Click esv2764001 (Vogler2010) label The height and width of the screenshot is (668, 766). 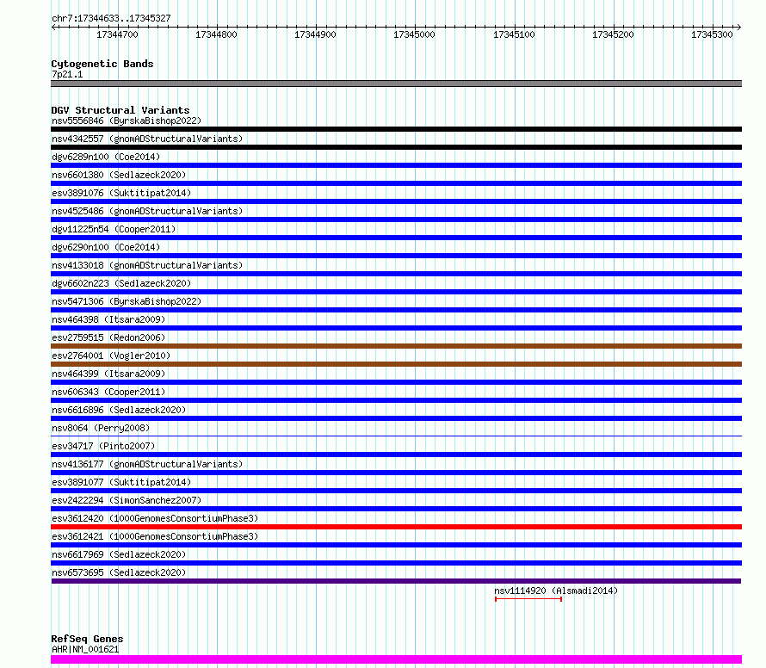[111, 356]
